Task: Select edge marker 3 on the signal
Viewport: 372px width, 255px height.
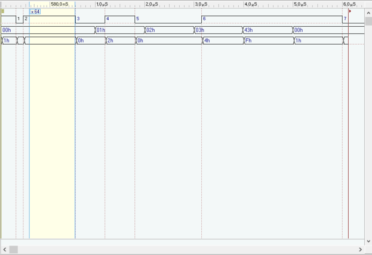Action: point(78,18)
